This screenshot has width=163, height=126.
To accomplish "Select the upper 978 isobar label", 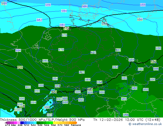I will point(64,35).
